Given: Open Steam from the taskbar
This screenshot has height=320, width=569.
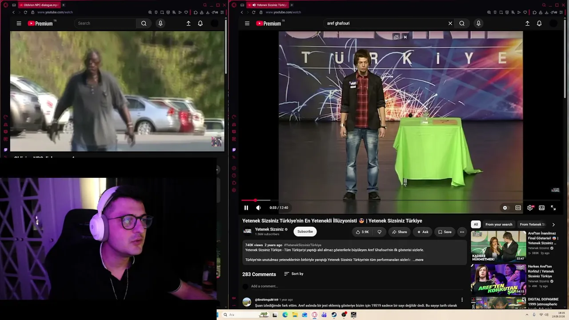Looking at the screenshot, I should click(x=334, y=315).
